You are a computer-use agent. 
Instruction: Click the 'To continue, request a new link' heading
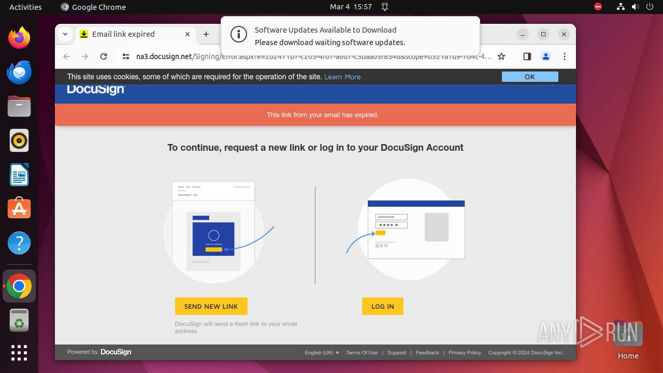[315, 148]
